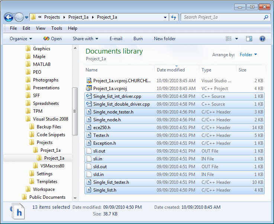This screenshot has width=274, height=224.
Task: Open the Organize dropdown
Action: pos(21,39)
